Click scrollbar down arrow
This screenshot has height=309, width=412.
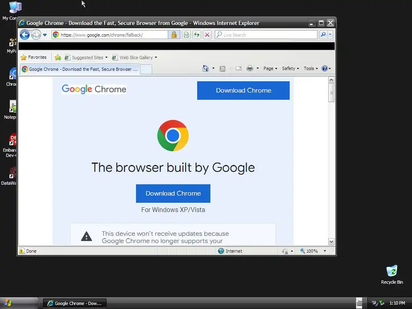point(332,242)
